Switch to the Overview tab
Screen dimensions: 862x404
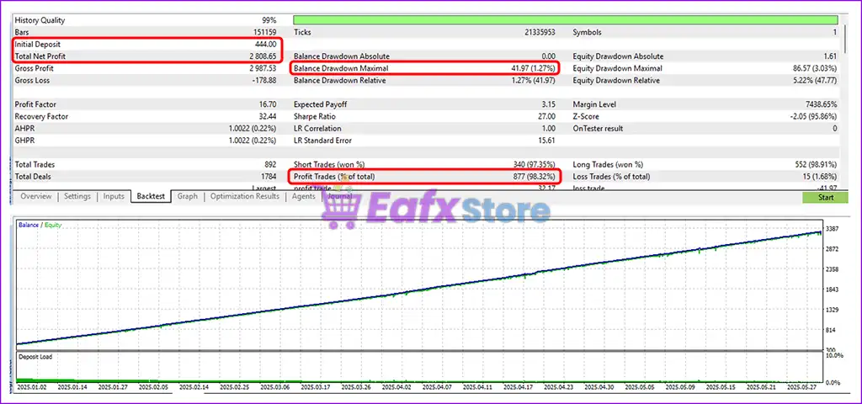pos(36,196)
